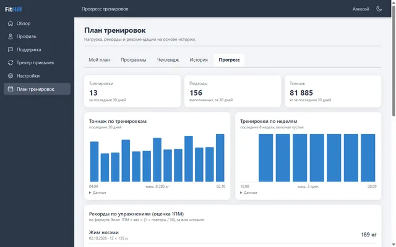Click the person icon next to Профиль
Screen dimensions: 396x247
coord(11,36)
